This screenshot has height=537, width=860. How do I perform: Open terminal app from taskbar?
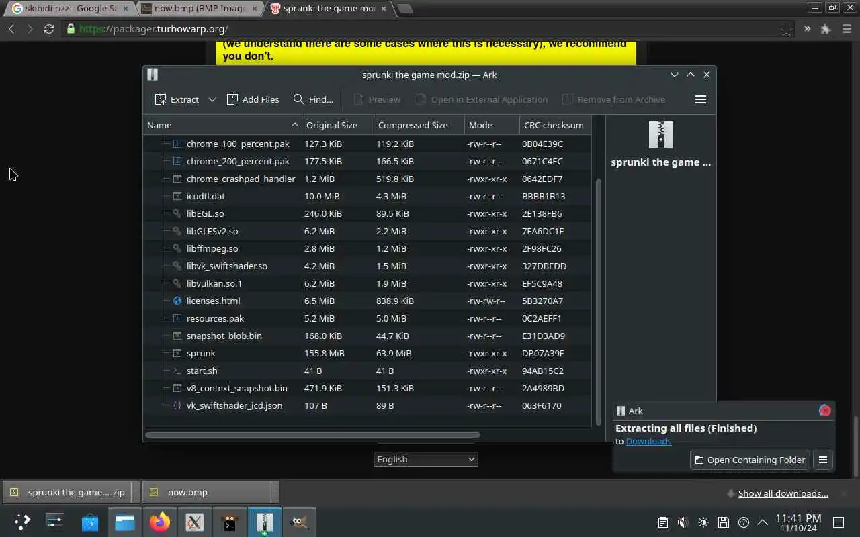coord(230,522)
